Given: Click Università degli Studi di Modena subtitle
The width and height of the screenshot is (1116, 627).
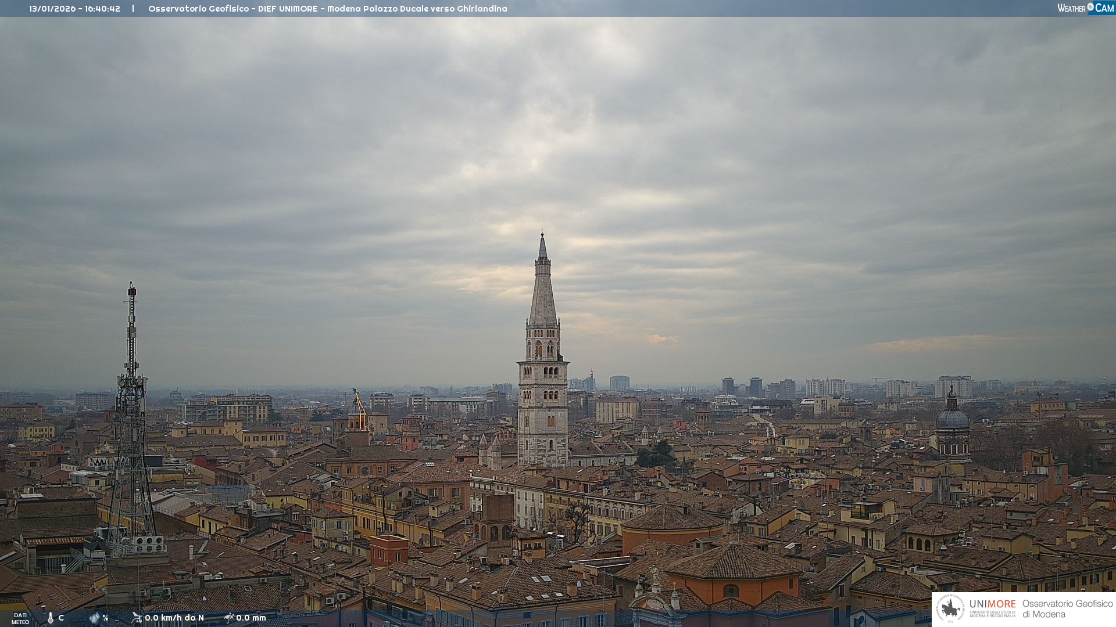Looking at the screenshot, I should coord(992,614).
